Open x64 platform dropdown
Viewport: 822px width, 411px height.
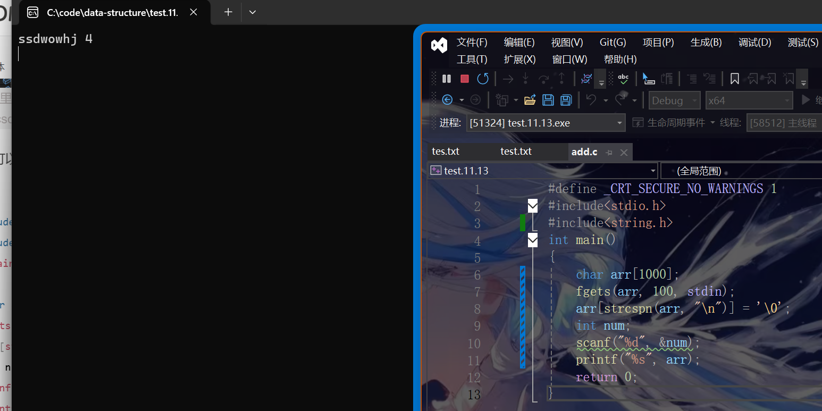coord(749,100)
